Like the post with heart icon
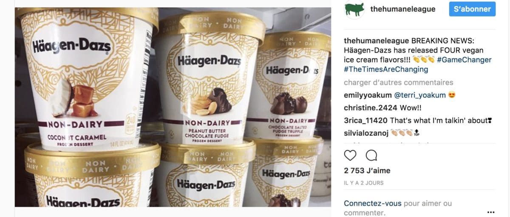510x217 pixels. [x=350, y=156]
